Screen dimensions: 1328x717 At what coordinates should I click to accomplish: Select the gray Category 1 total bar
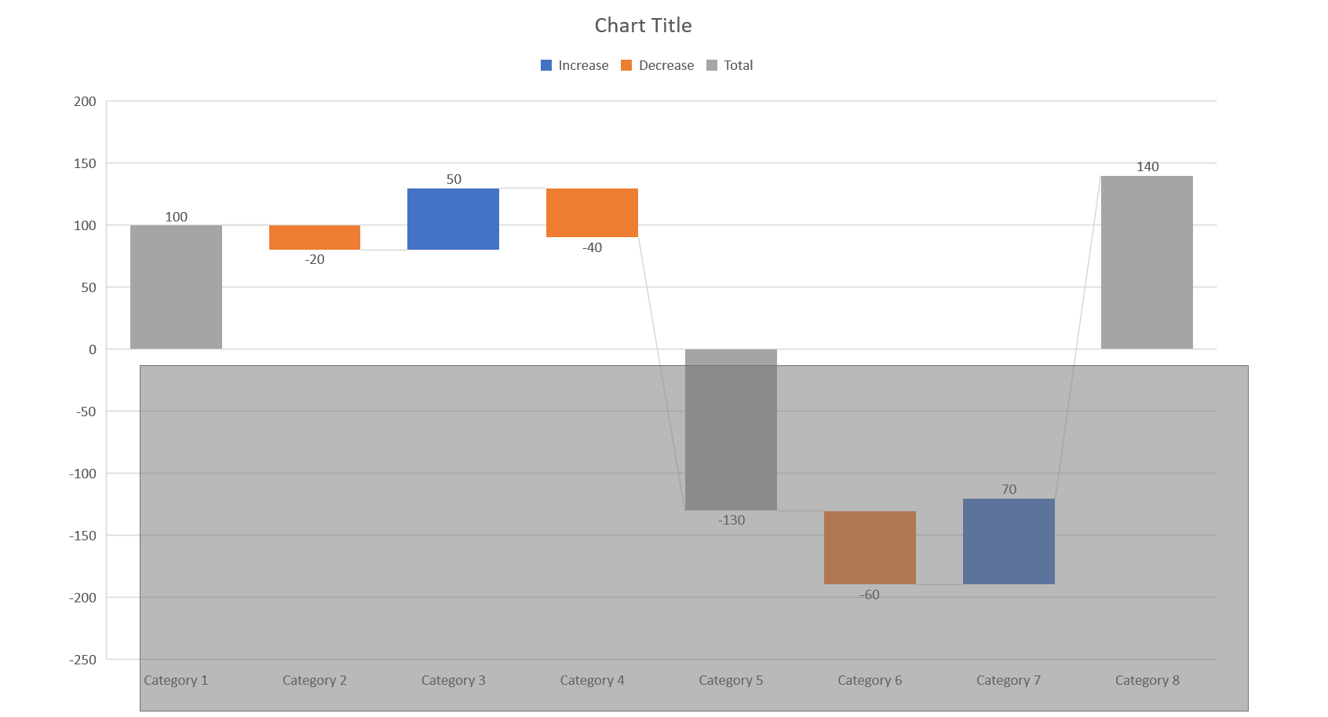176,287
